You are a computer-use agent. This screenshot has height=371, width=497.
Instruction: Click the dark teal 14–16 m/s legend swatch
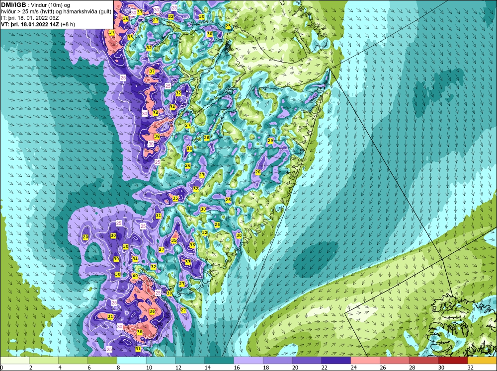[x=219, y=361]
